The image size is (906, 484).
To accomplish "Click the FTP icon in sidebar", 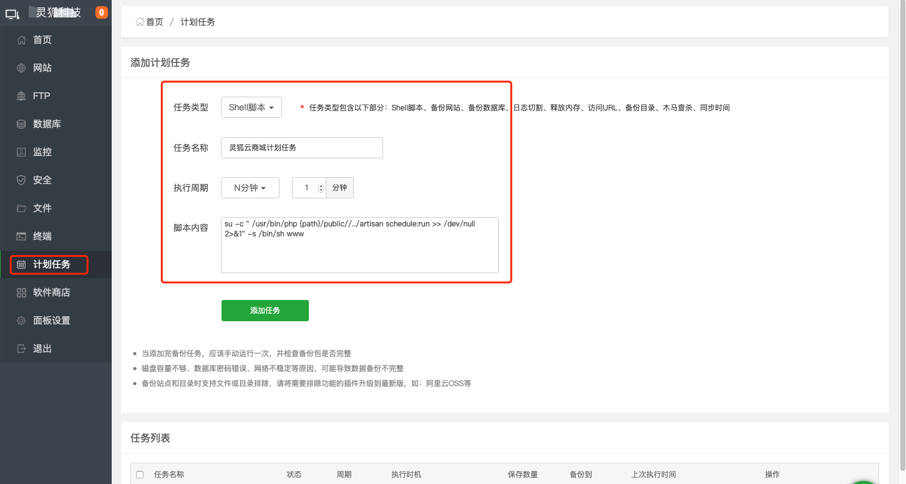I will coord(21,96).
